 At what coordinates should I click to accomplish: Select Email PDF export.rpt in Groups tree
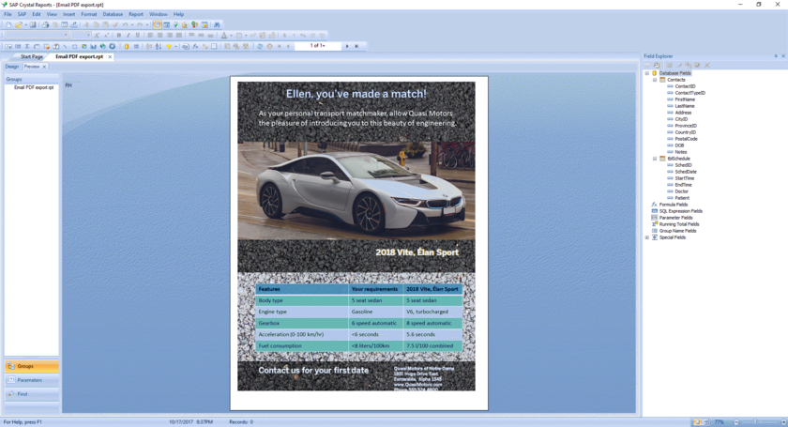(34, 87)
